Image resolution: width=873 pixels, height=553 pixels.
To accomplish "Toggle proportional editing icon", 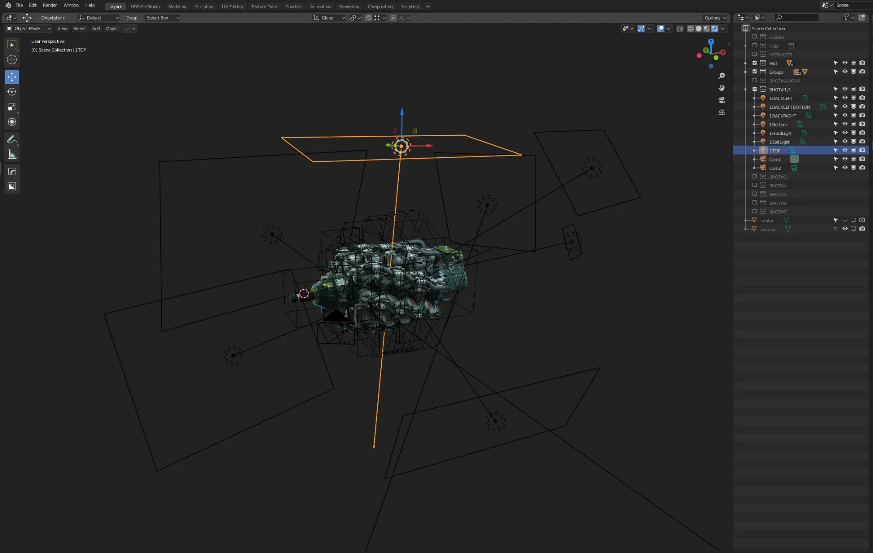I will pos(393,18).
